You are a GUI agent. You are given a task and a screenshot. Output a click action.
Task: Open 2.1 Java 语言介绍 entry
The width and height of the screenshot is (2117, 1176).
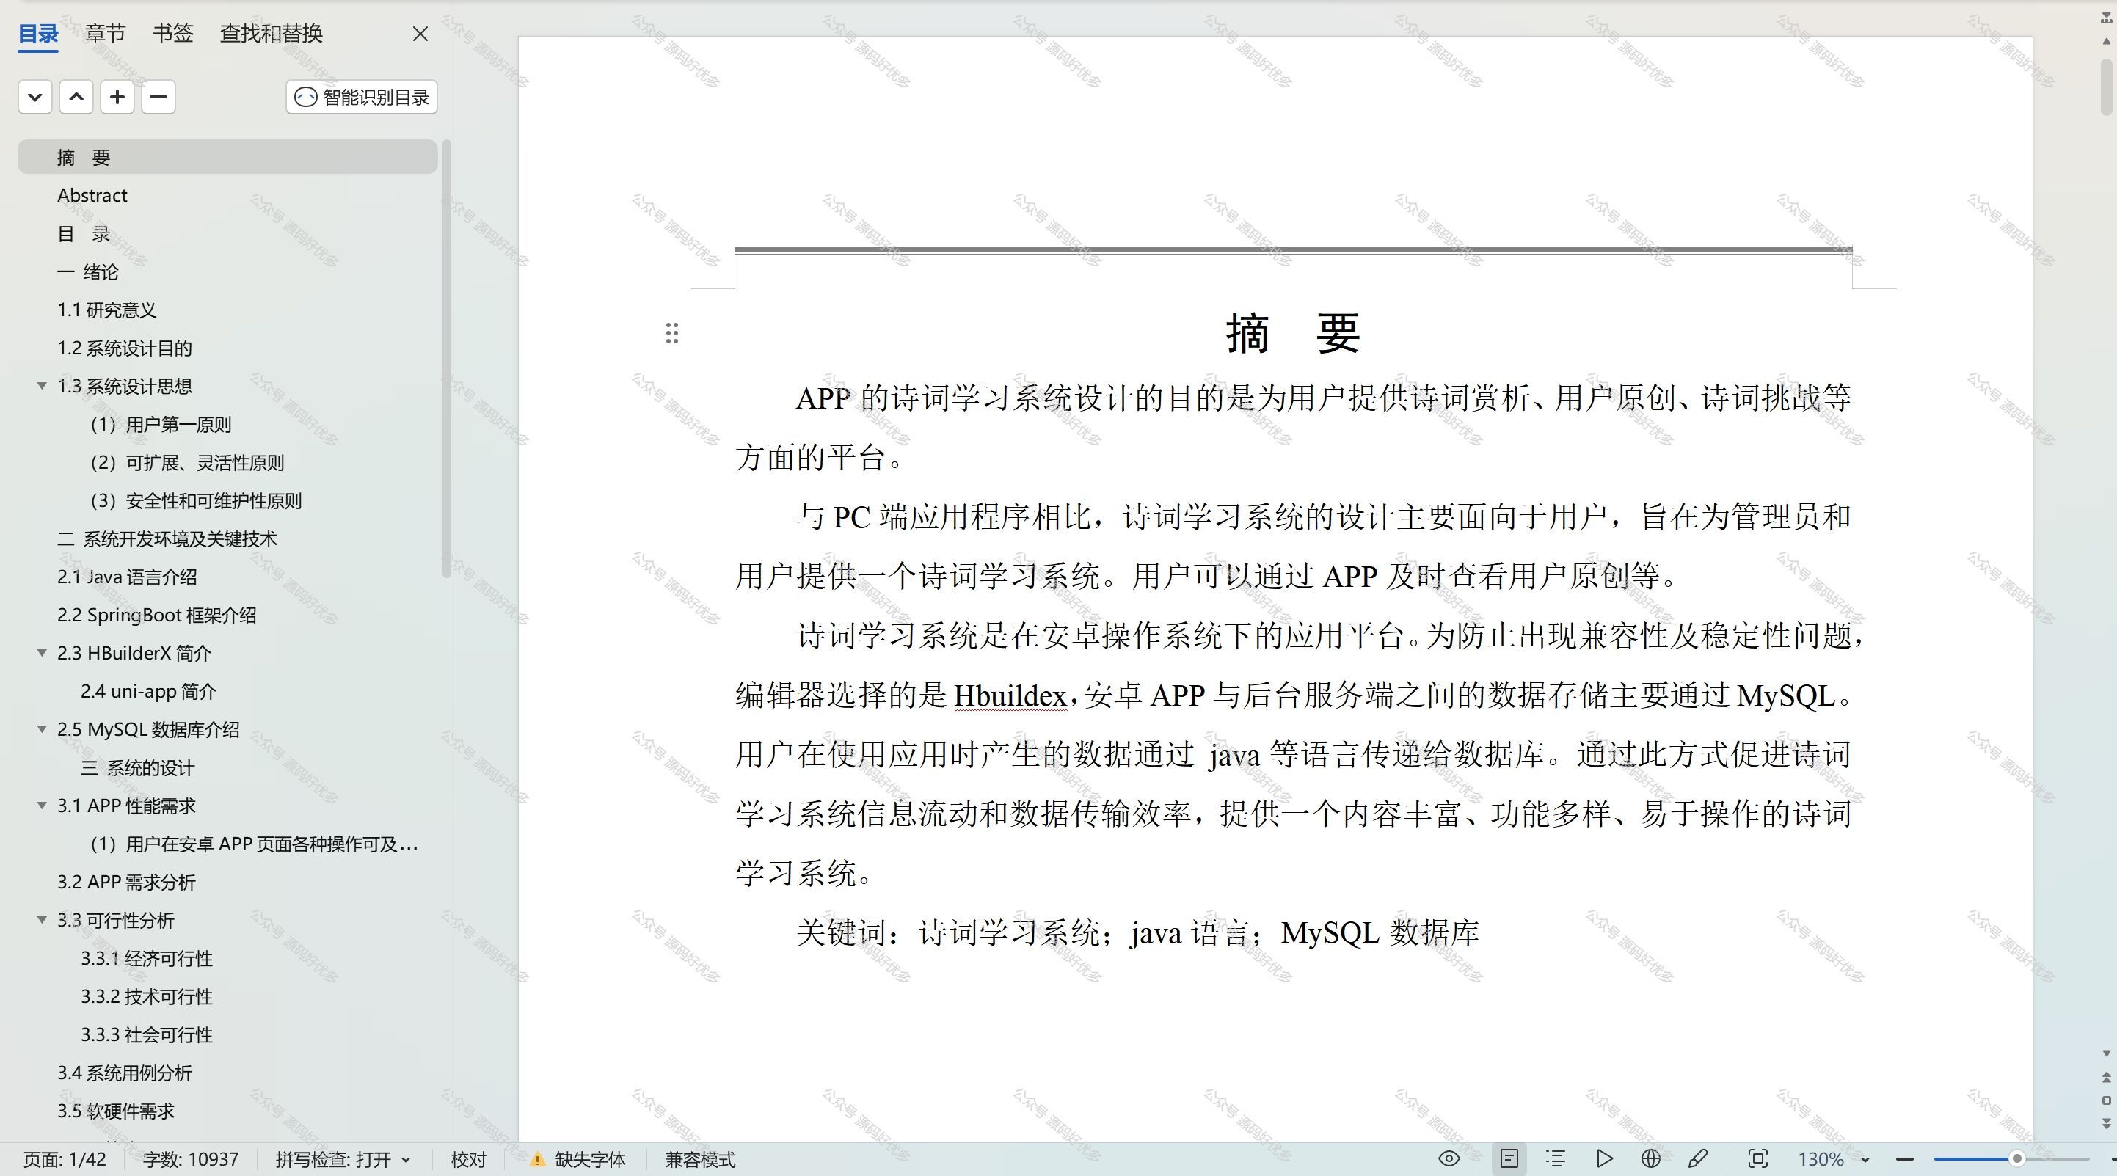click(x=227, y=577)
